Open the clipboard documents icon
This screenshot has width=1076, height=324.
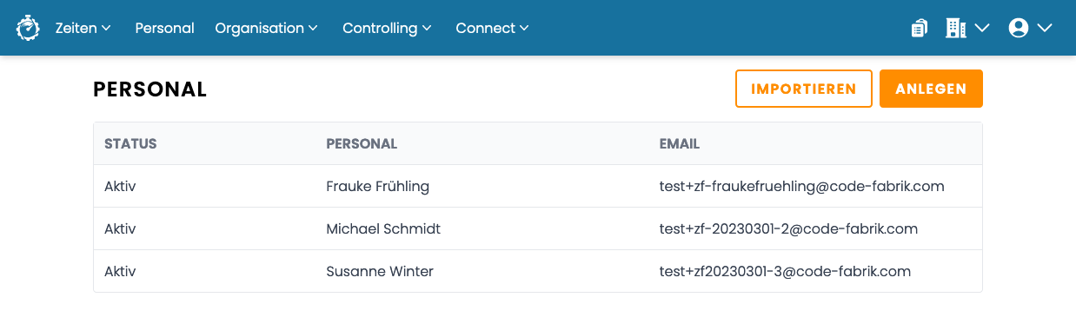pos(920,28)
